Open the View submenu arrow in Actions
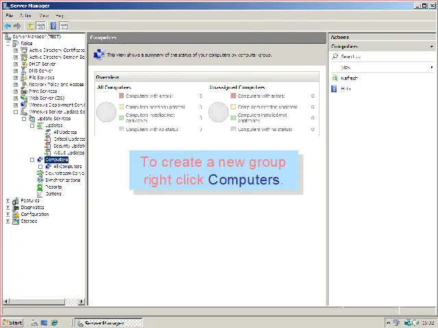 pyautogui.click(x=432, y=67)
